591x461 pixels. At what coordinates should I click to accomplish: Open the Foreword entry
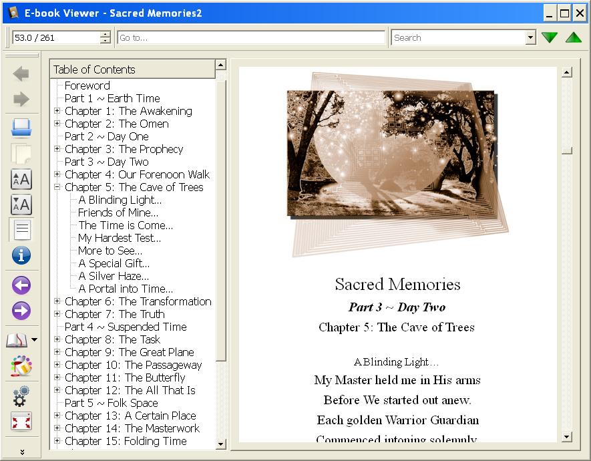click(87, 86)
